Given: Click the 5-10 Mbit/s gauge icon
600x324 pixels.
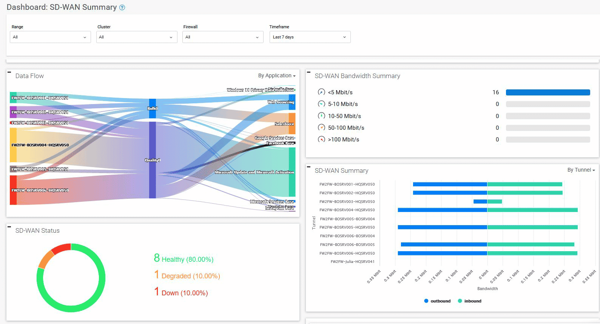Looking at the screenshot, I should tap(321, 104).
